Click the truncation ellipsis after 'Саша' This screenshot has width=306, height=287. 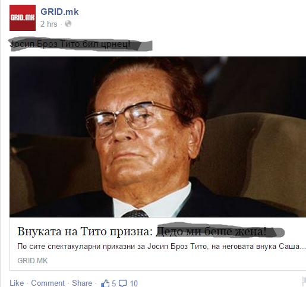[x=302, y=247]
